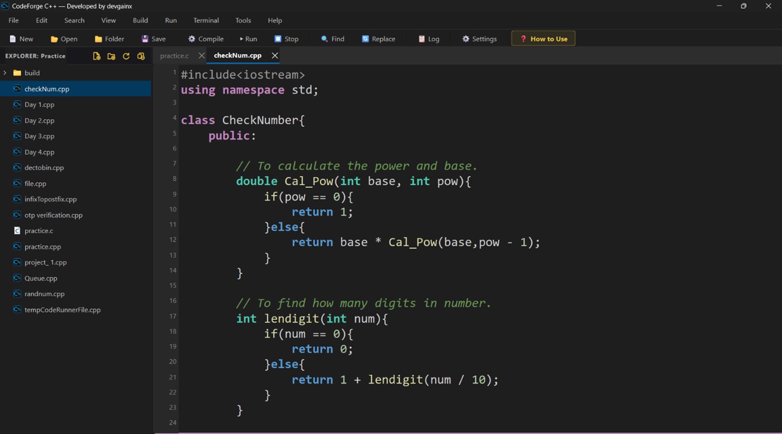Screen dimensions: 782x434
Task: Open the Replace tool
Action: [378, 39]
